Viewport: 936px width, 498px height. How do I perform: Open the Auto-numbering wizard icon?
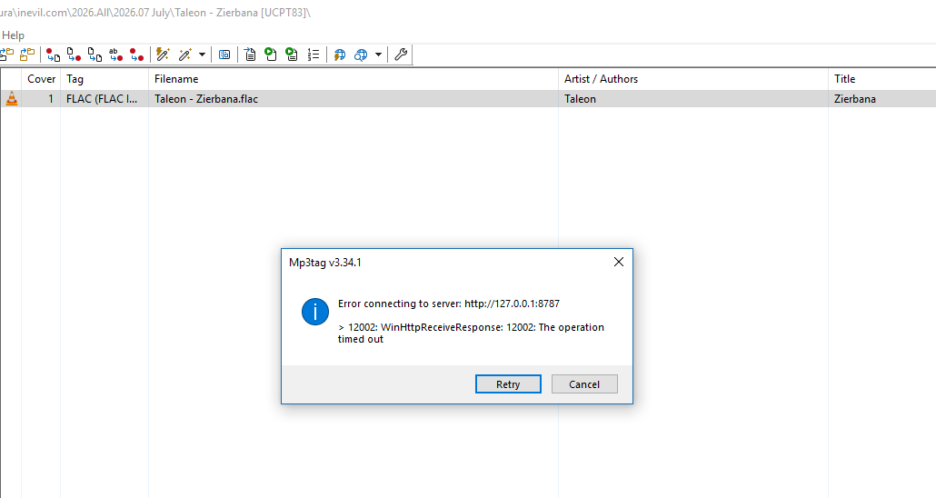(x=314, y=55)
